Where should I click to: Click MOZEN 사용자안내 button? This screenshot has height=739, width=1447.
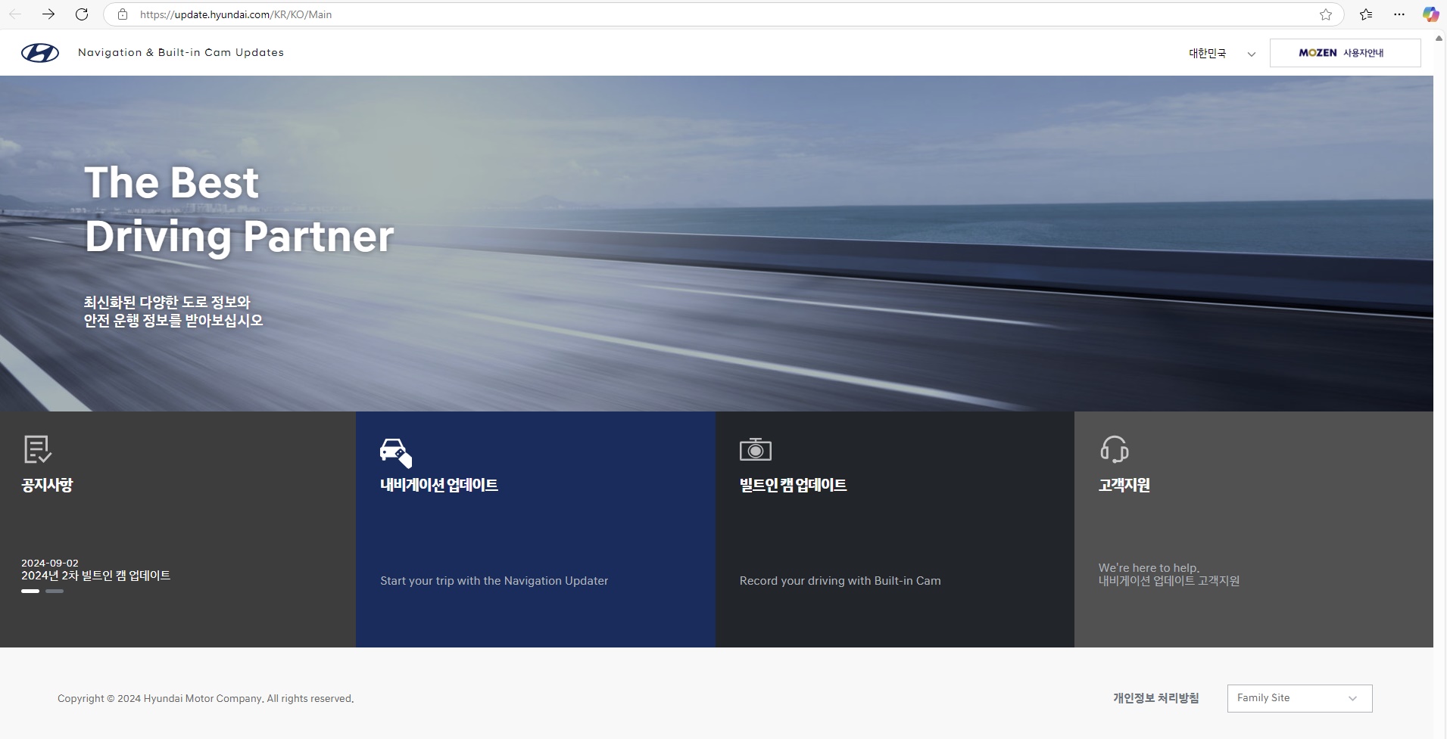(x=1345, y=53)
